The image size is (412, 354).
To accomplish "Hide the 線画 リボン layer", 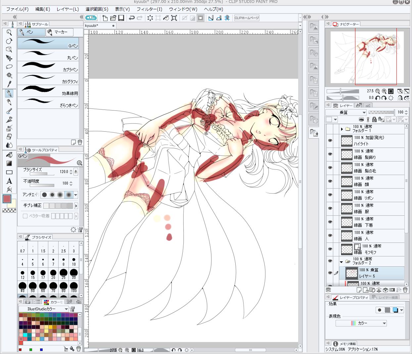I will pyautogui.click(x=330, y=195).
